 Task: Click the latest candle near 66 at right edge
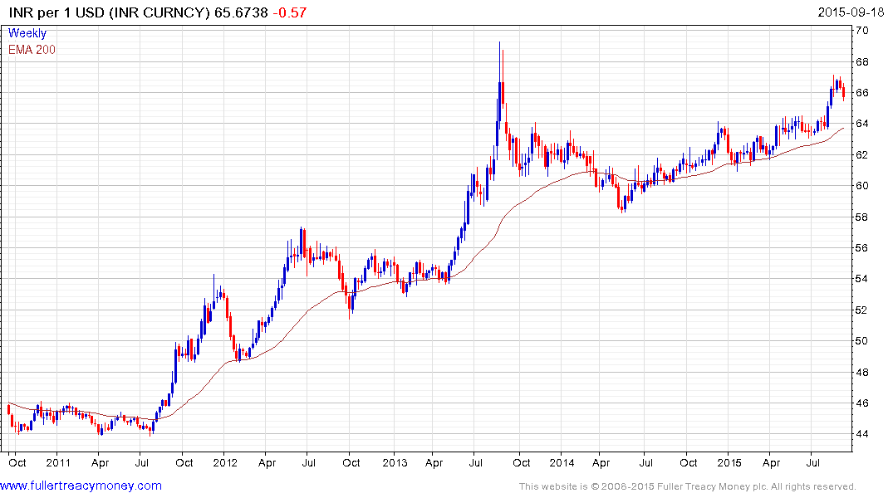(843, 93)
